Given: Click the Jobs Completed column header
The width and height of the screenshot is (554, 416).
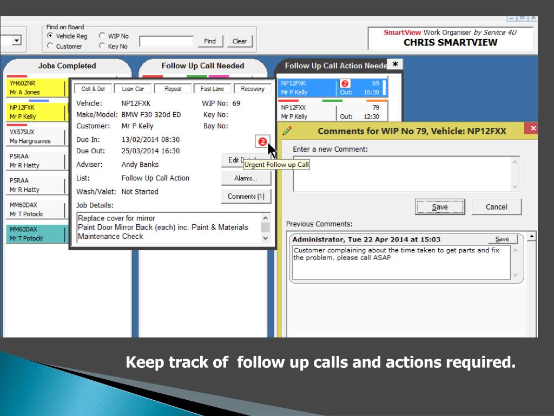Looking at the screenshot, I should coord(67,66).
